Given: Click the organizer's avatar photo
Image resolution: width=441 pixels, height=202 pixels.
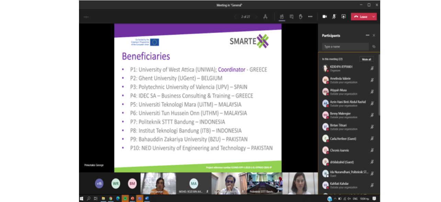Looking at the screenshot, I should (x=325, y=68).
